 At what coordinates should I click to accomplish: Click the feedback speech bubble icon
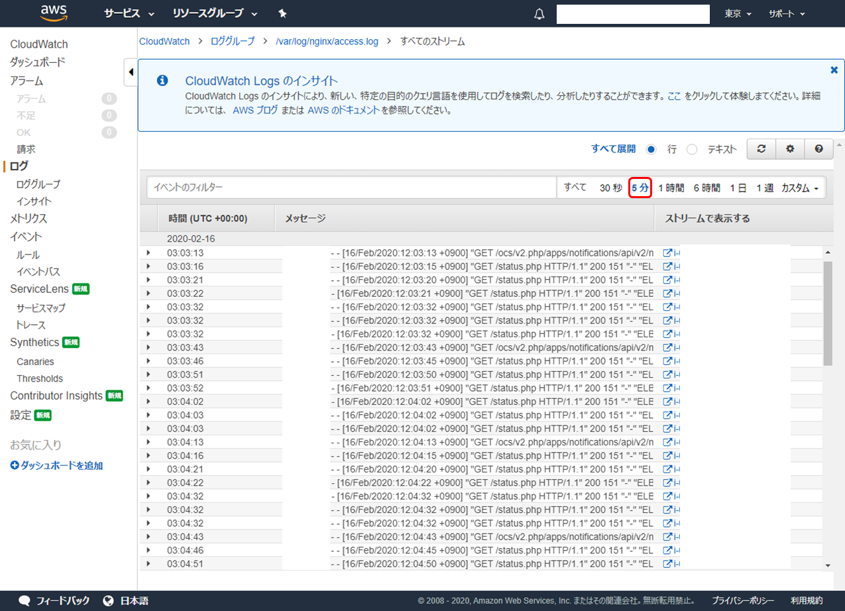point(25,601)
